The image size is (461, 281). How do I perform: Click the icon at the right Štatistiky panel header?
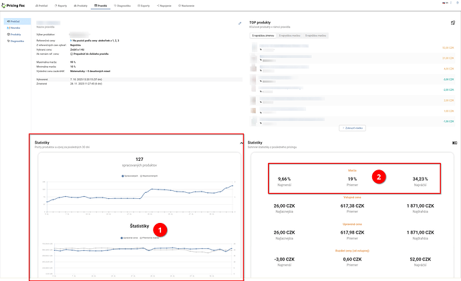(454, 143)
